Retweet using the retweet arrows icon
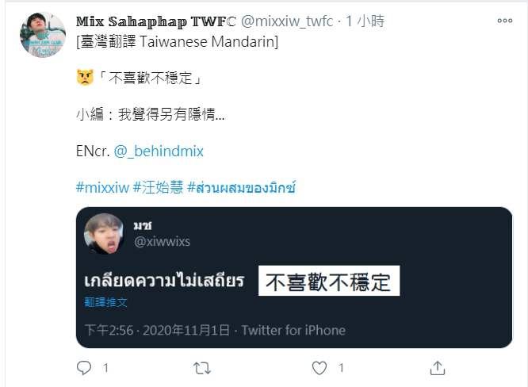This screenshot has width=528, height=387. click(x=202, y=368)
